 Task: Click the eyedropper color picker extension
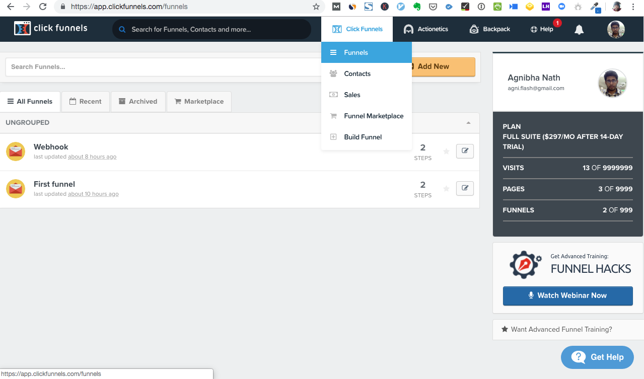(595, 7)
